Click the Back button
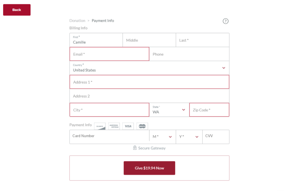 17,10
